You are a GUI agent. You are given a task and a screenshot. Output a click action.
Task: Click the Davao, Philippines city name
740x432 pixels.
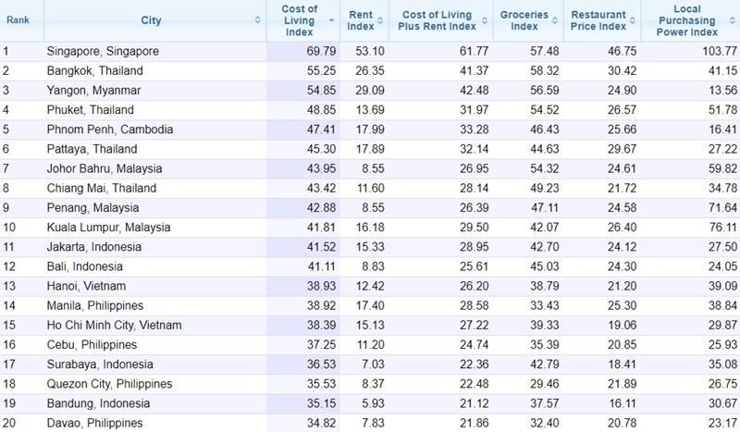[x=94, y=423]
